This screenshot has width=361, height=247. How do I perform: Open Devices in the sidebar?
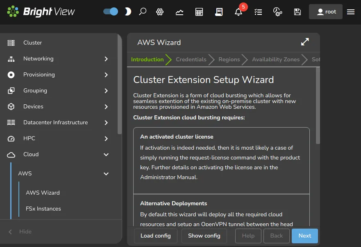pos(33,106)
